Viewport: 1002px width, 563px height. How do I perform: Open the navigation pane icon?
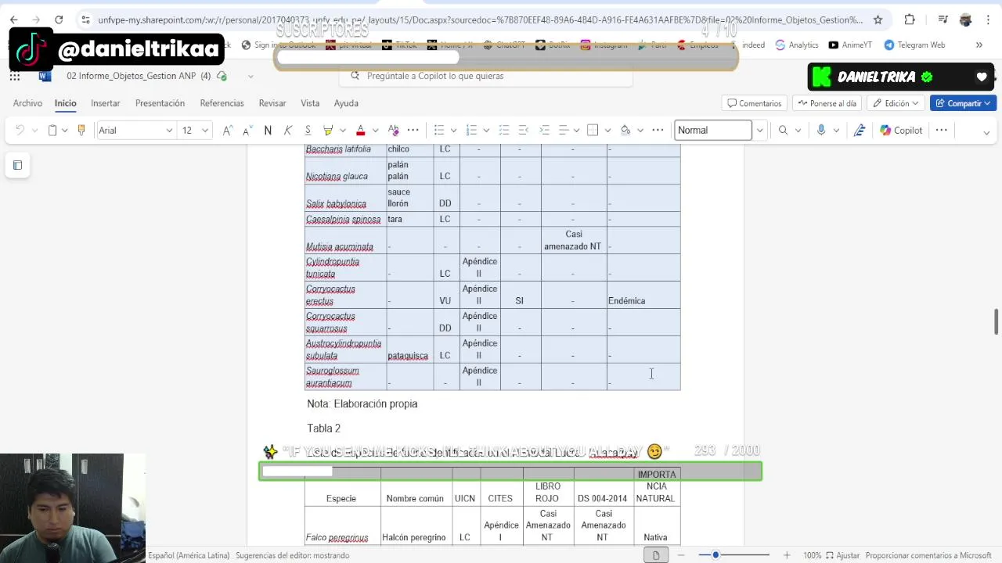click(x=17, y=165)
